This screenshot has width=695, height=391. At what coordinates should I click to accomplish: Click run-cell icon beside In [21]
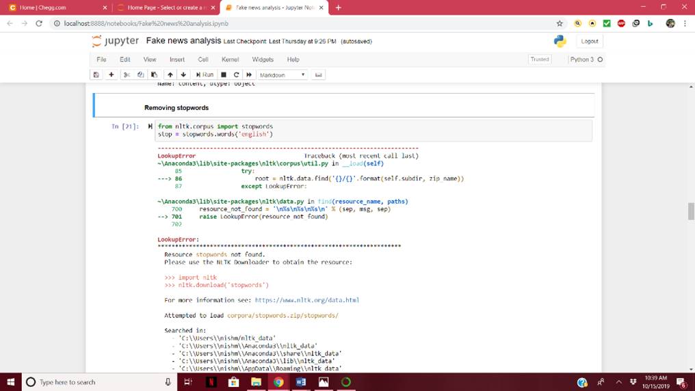(150, 126)
